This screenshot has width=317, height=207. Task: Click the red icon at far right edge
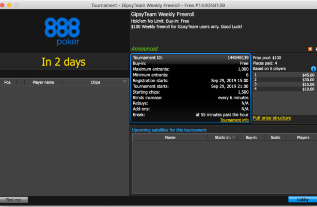[x=315, y=49]
